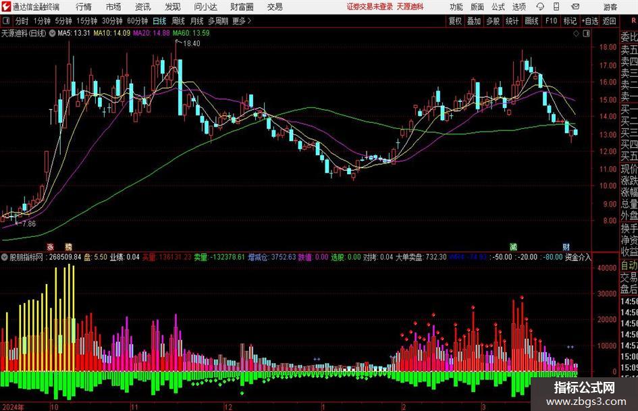The height and width of the screenshot is (411, 638).
Task: Open the 行情 menu
Action: (84, 7)
